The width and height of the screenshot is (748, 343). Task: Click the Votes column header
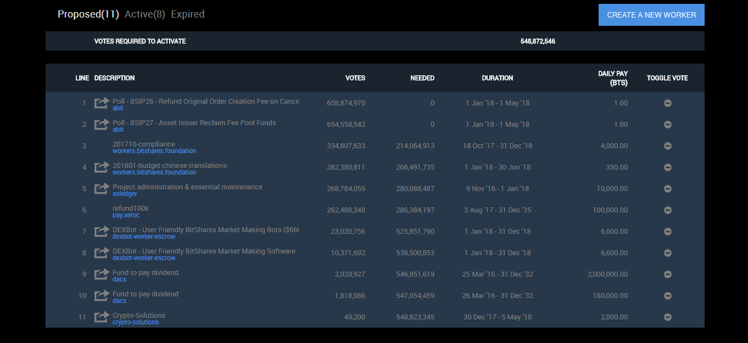(x=355, y=78)
